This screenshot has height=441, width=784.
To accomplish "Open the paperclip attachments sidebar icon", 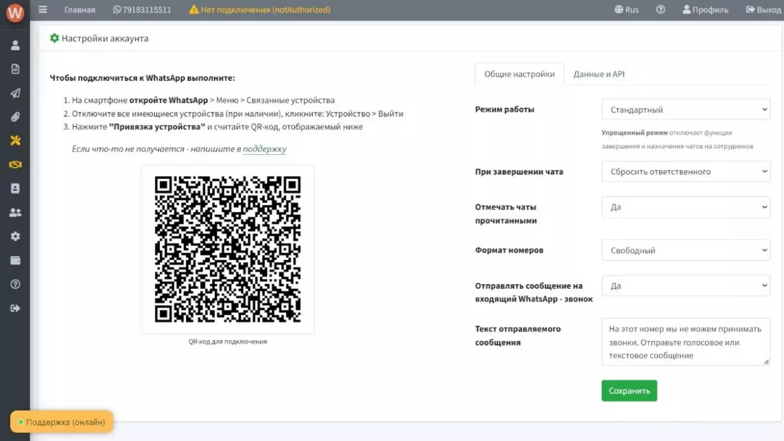I will [x=15, y=116].
